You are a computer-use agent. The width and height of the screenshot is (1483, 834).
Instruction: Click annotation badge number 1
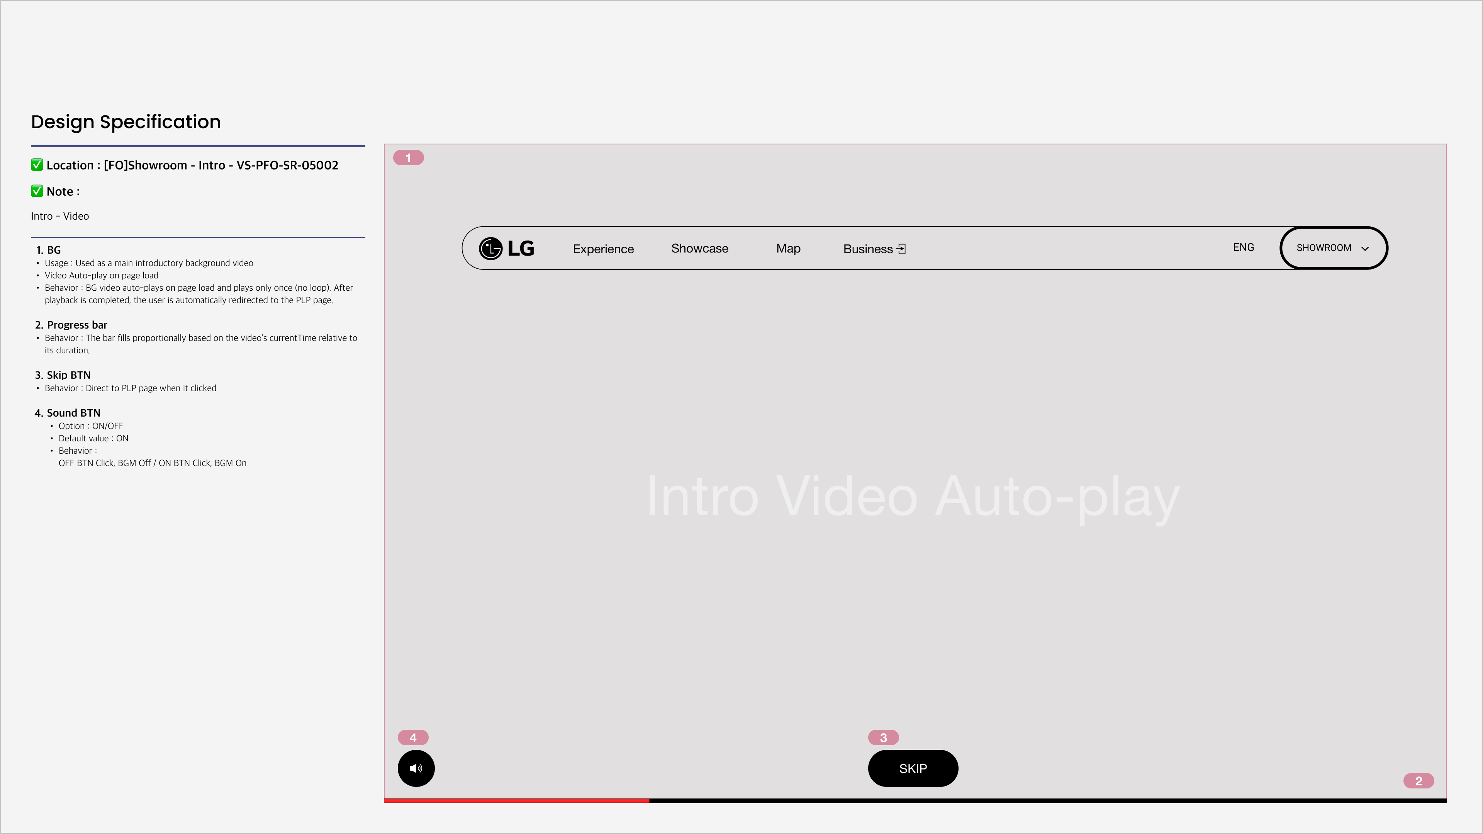(408, 158)
